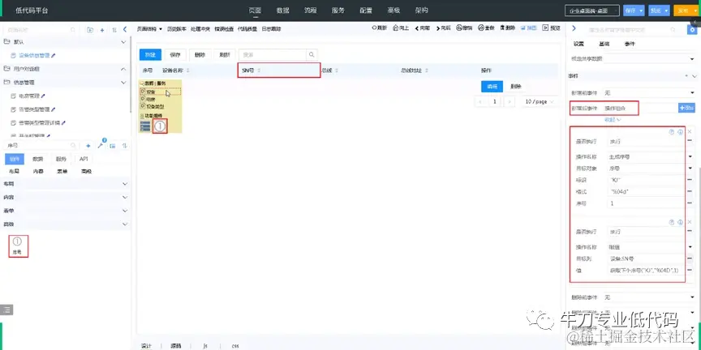This screenshot has height=350, width=701.
Task: Click the 刷新 refresh toolbar icon
Action: point(379,28)
